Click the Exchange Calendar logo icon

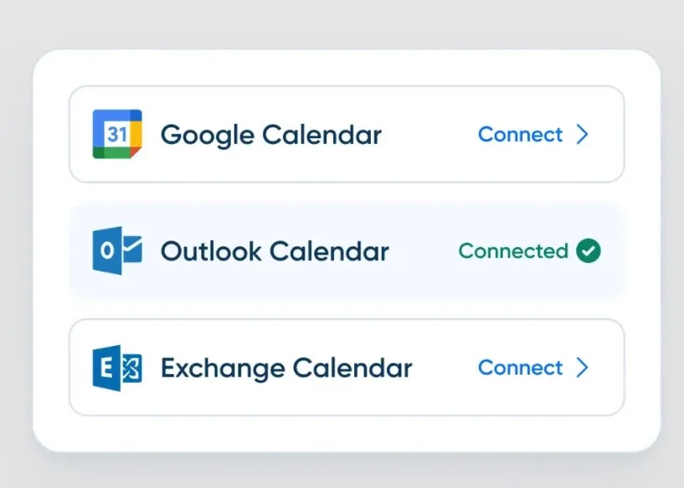[117, 367]
